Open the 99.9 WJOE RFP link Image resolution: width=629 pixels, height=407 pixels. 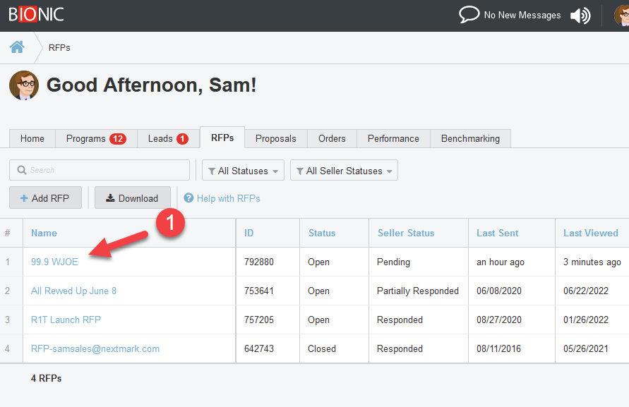point(54,262)
